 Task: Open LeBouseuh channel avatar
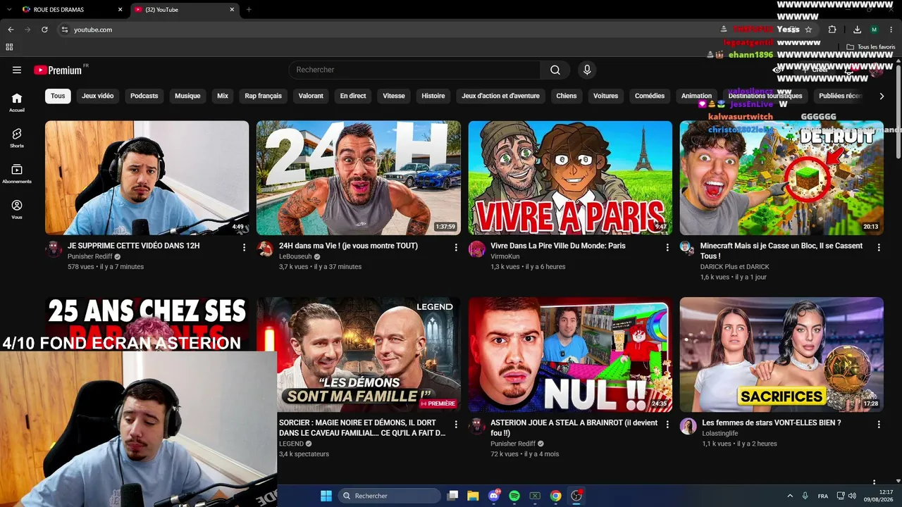[265, 249]
